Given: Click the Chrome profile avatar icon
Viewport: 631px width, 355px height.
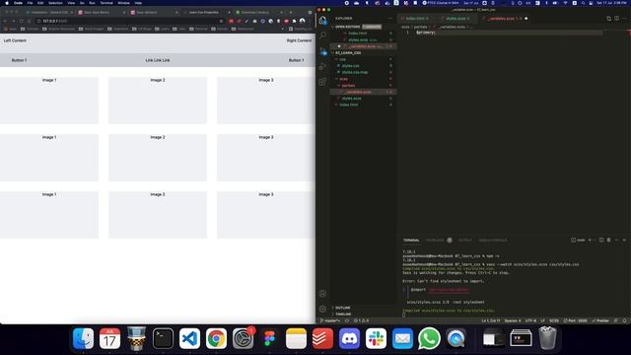Looking at the screenshot, I should click(x=303, y=21).
